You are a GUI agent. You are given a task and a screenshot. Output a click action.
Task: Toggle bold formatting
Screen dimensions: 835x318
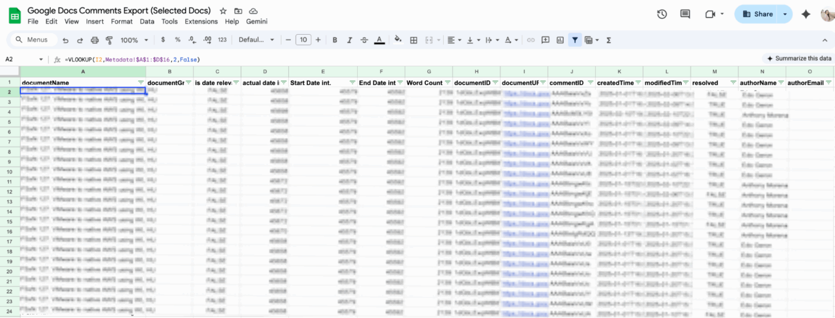(x=335, y=40)
